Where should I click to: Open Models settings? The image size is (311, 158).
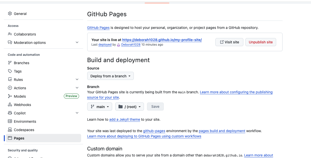click(x=43, y=96)
